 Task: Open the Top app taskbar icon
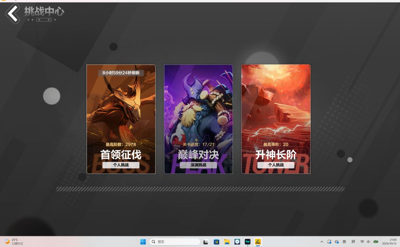pos(247,242)
